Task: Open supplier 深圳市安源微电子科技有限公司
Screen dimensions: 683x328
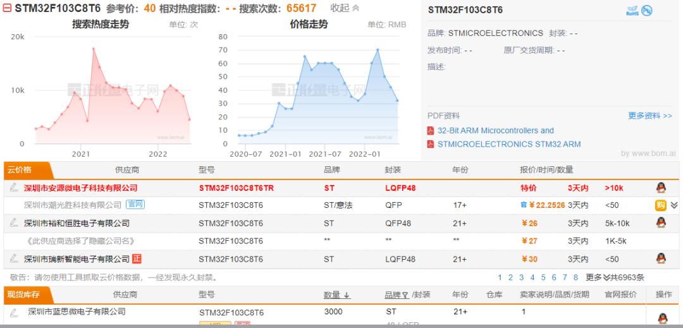Action: tap(80, 188)
